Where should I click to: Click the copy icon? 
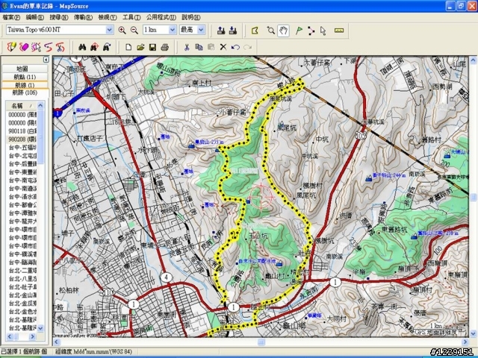point(199,47)
